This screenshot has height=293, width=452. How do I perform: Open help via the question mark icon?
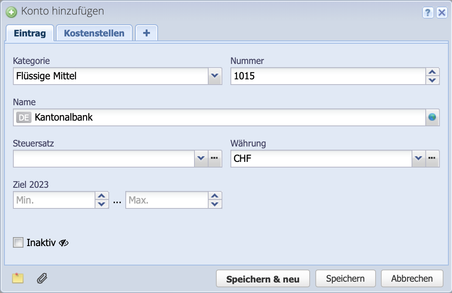(x=428, y=13)
